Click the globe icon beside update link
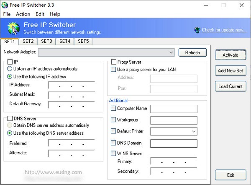 click(x=197, y=30)
